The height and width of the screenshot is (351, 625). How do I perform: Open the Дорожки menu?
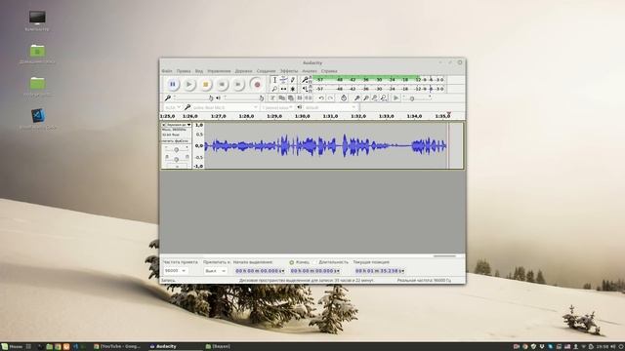(243, 71)
